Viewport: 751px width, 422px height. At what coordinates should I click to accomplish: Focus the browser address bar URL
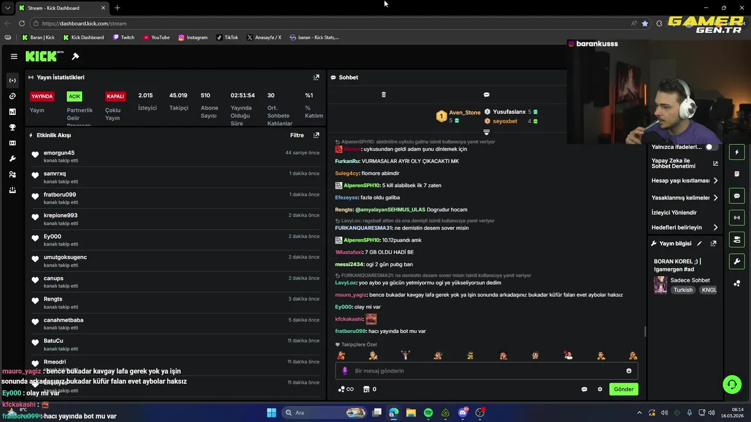click(84, 23)
